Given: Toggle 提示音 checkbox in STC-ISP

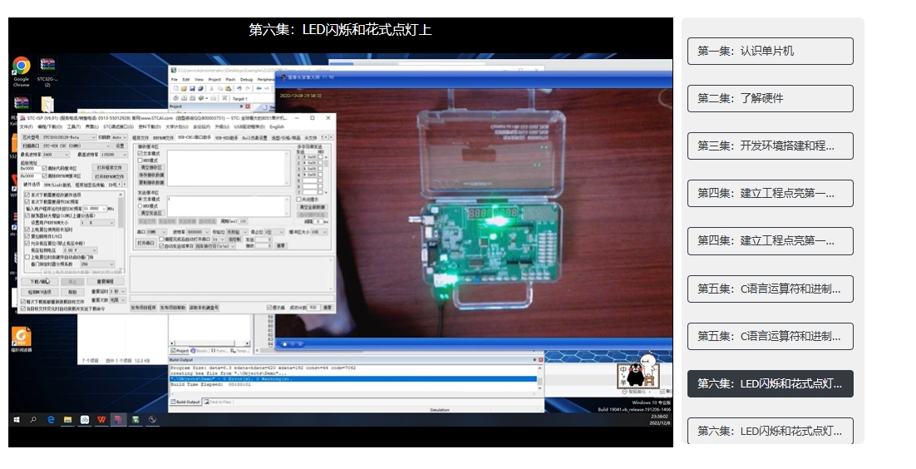Looking at the screenshot, I should point(269,307).
